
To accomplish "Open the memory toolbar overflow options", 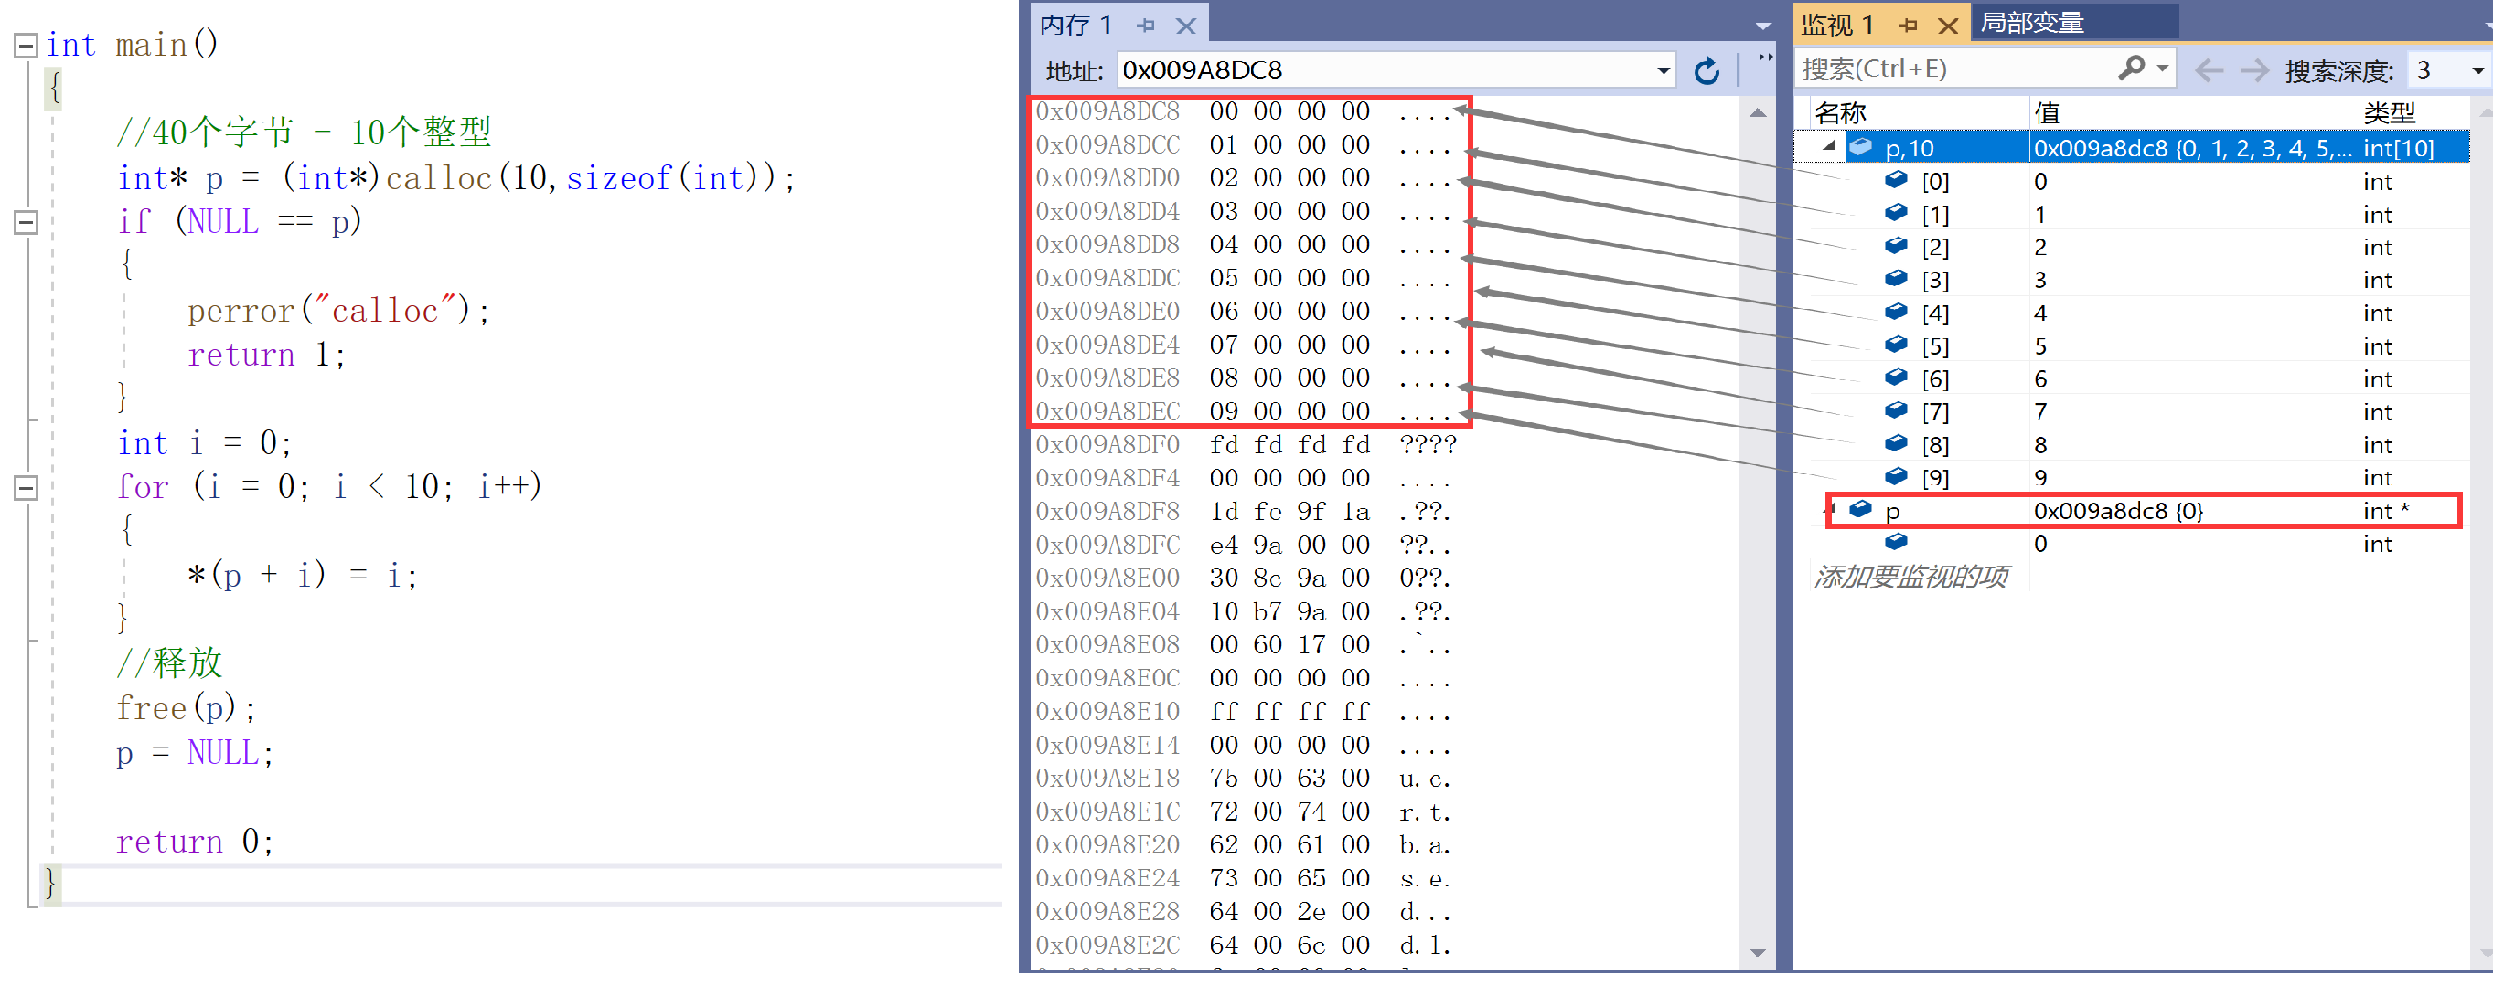I will pyautogui.click(x=1764, y=58).
